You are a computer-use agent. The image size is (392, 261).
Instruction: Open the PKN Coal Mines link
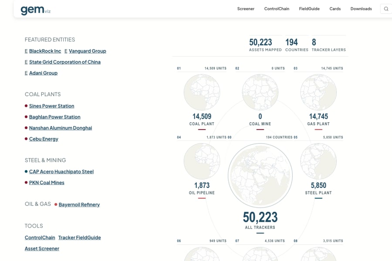coord(47,183)
